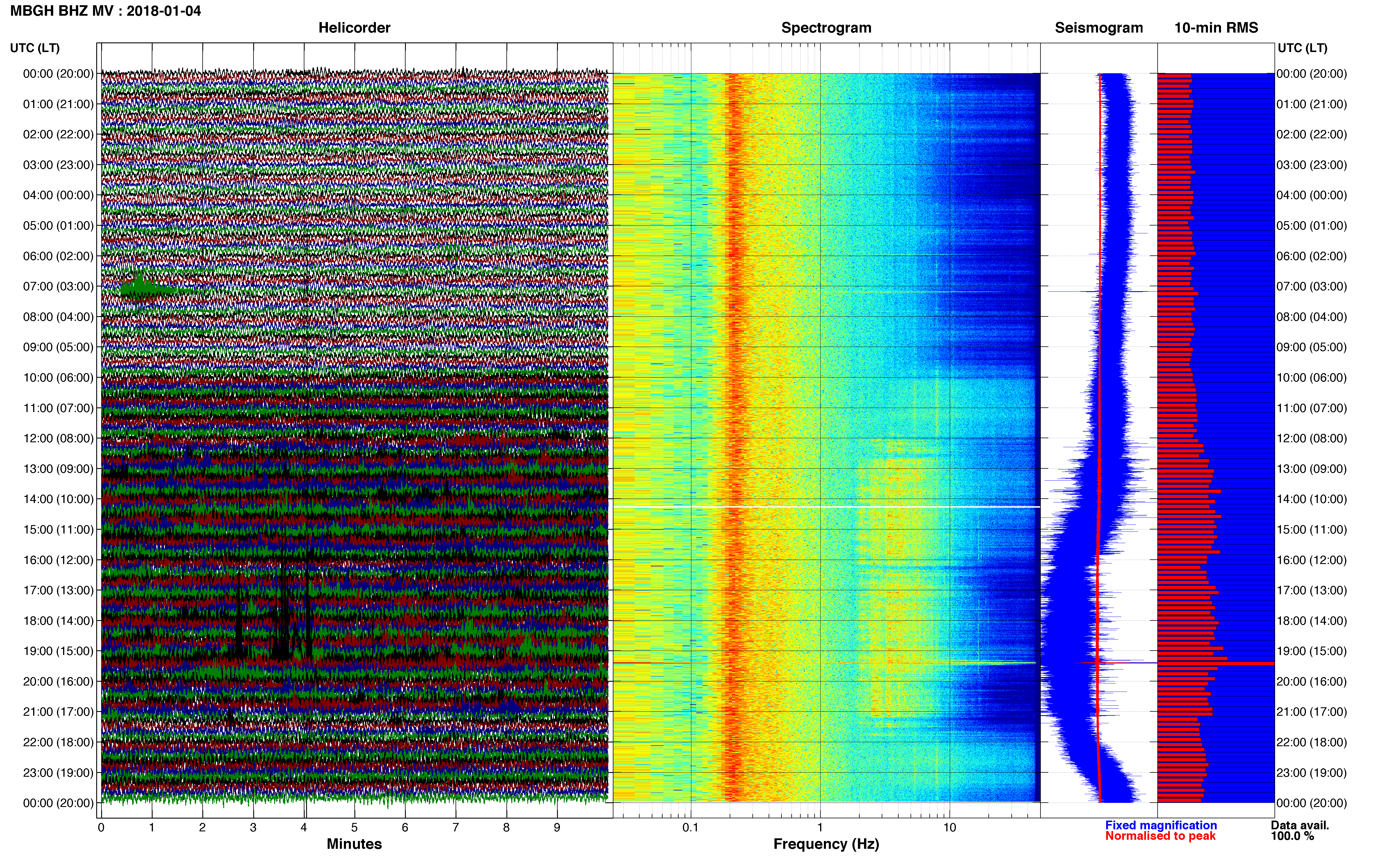This screenshot has height=861, width=1378.
Task: Select '10:00 (06:00)' label next to the helicorder
Action: [x=58, y=377]
